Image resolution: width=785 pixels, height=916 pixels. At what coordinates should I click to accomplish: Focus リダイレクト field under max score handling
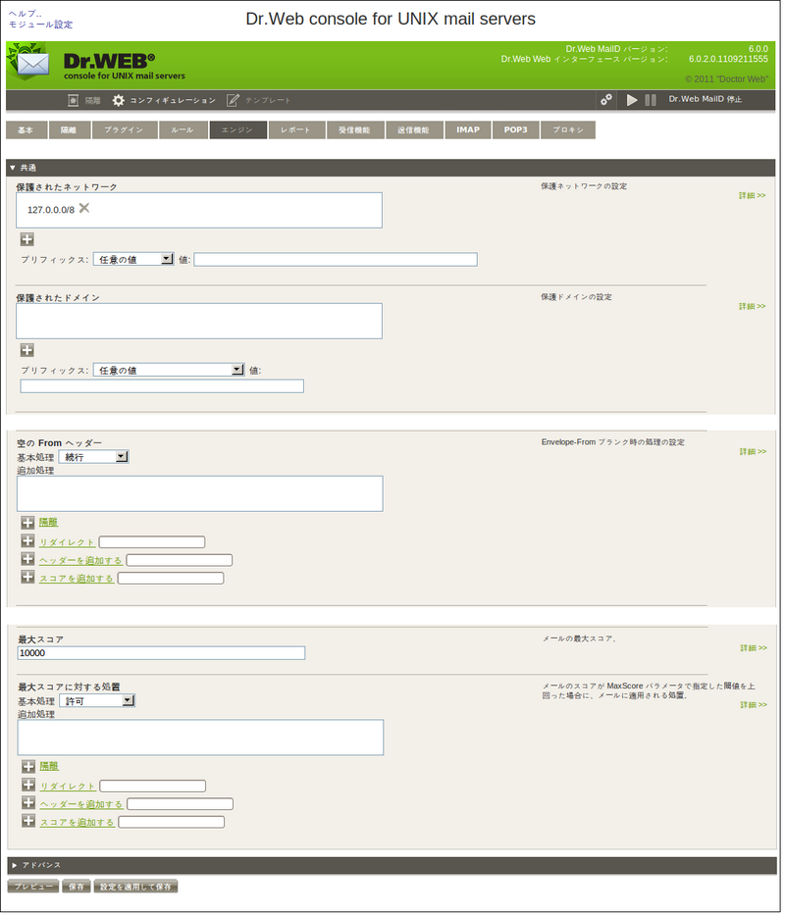point(152,786)
